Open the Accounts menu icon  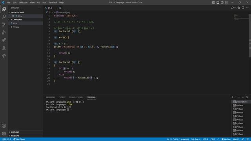[4, 126]
